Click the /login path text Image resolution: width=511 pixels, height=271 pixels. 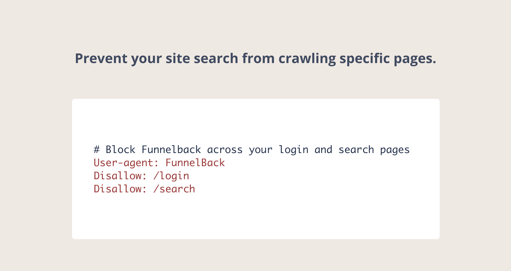click(x=171, y=176)
